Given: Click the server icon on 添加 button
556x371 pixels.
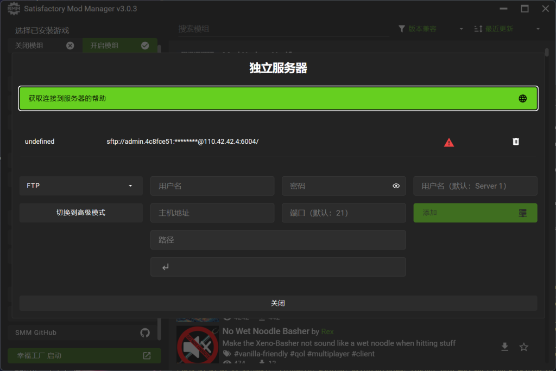Looking at the screenshot, I should pos(522,213).
